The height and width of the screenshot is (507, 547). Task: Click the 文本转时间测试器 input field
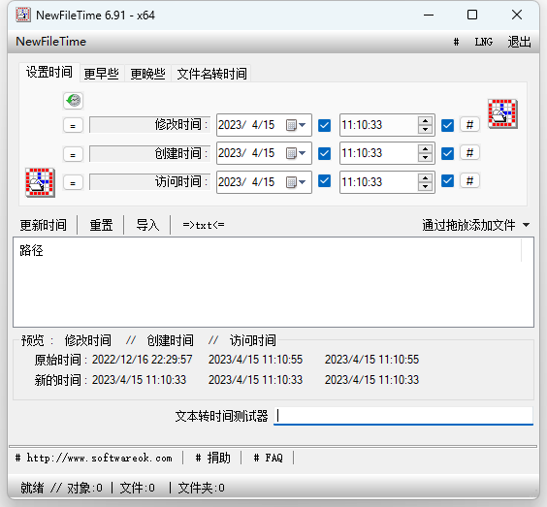pyautogui.click(x=403, y=416)
